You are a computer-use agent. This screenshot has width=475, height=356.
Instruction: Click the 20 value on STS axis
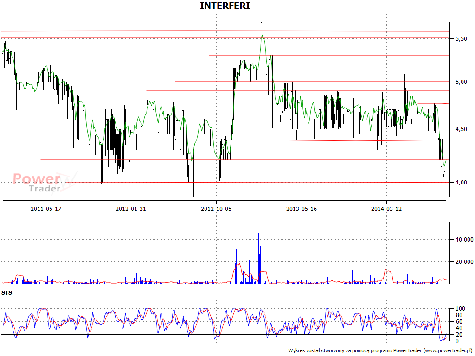click(459, 335)
